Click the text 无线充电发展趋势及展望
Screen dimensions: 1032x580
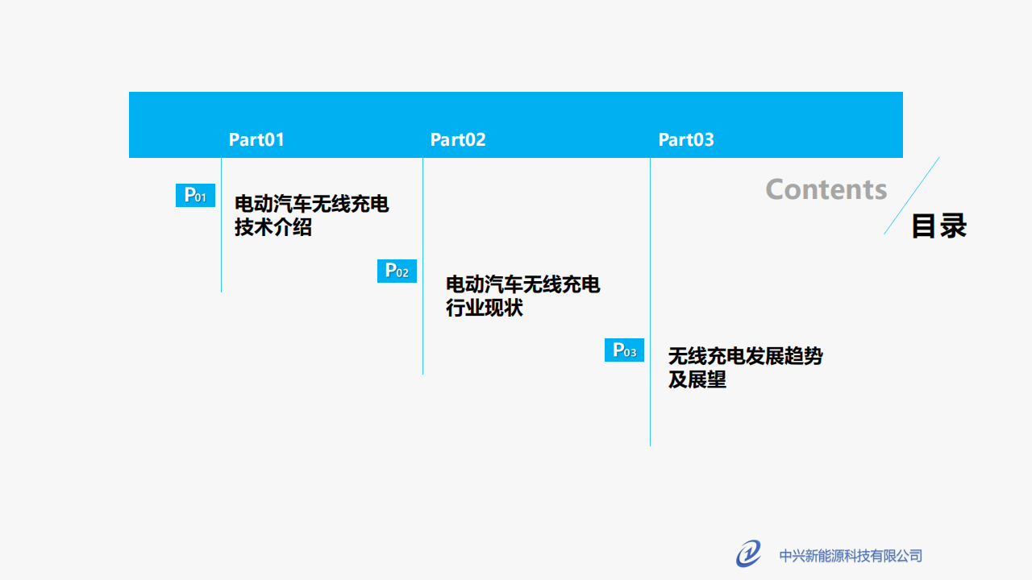pyautogui.click(x=746, y=367)
